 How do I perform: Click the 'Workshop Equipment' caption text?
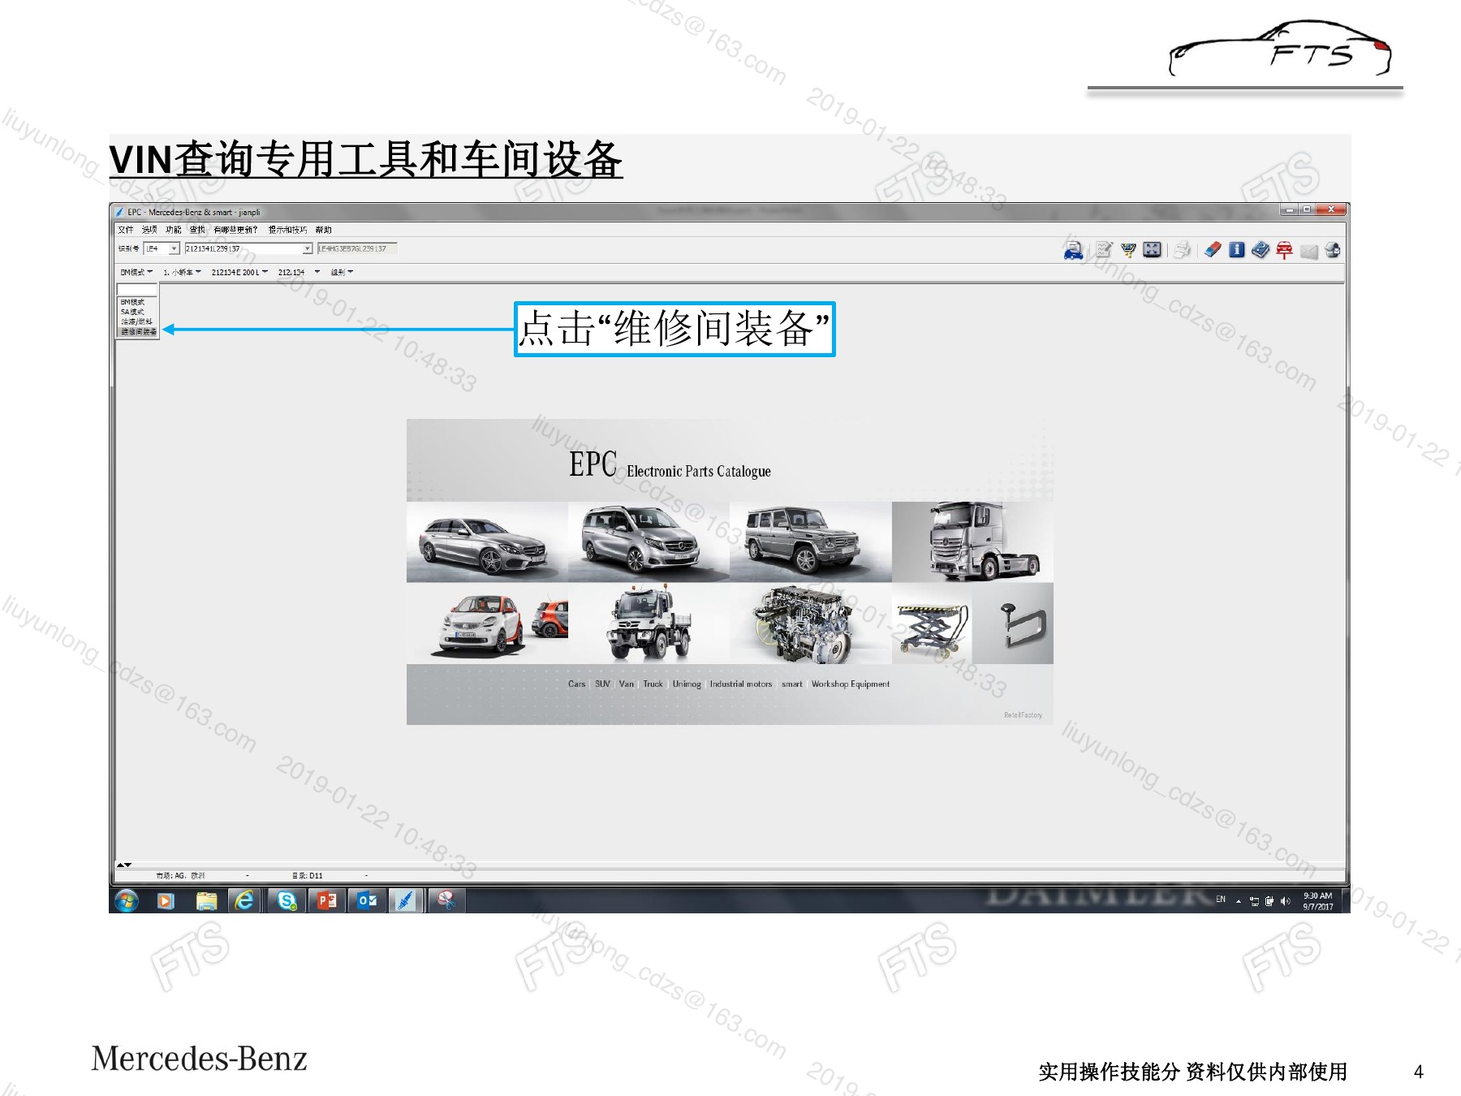coord(851,684)
